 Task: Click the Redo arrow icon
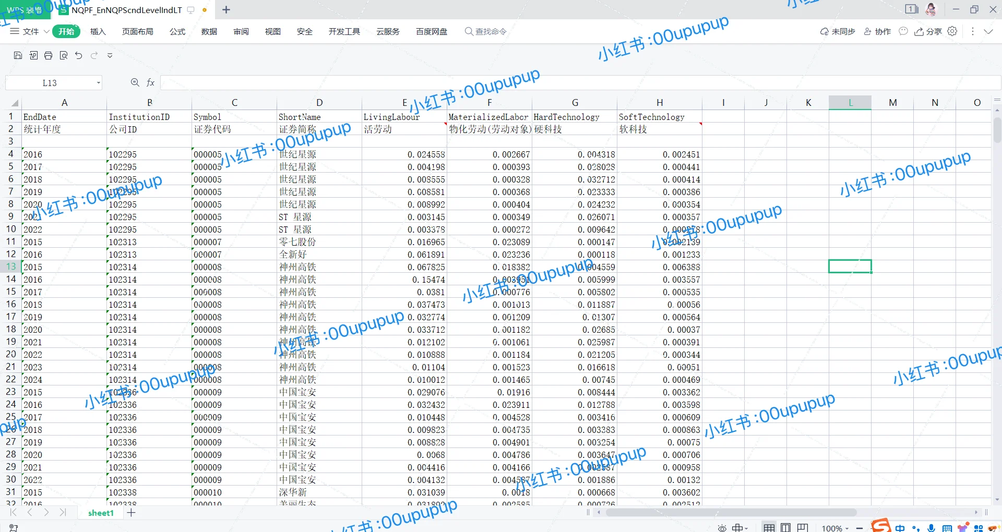click(x=94, y=55)
